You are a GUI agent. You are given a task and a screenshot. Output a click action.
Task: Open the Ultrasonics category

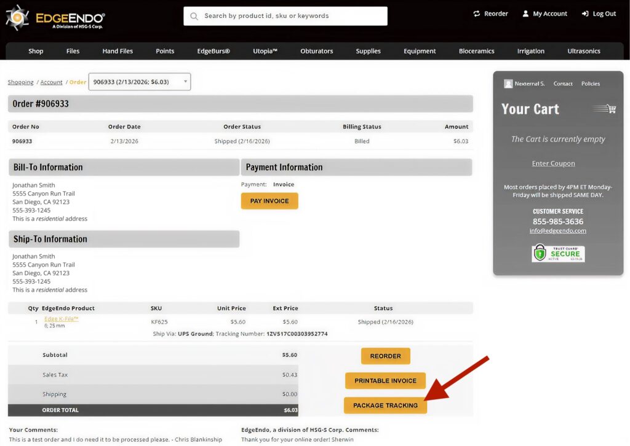tap(583, 51)
